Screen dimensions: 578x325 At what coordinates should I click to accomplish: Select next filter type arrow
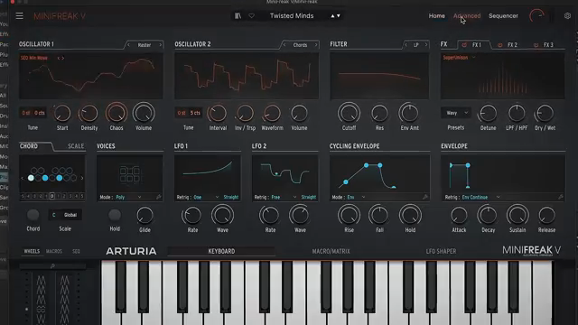(426, 45)
